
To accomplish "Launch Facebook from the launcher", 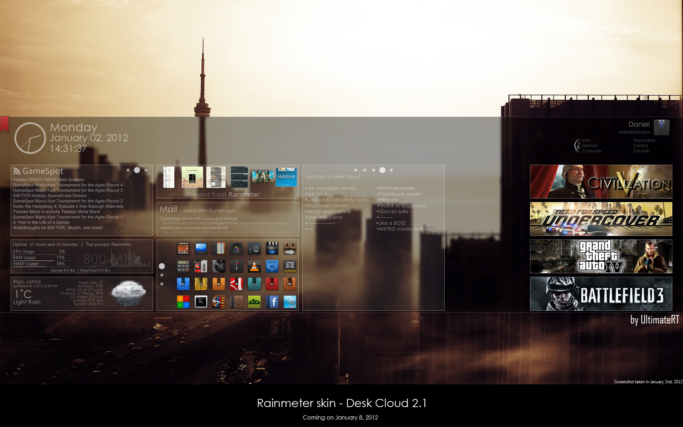I will point(272,302).
